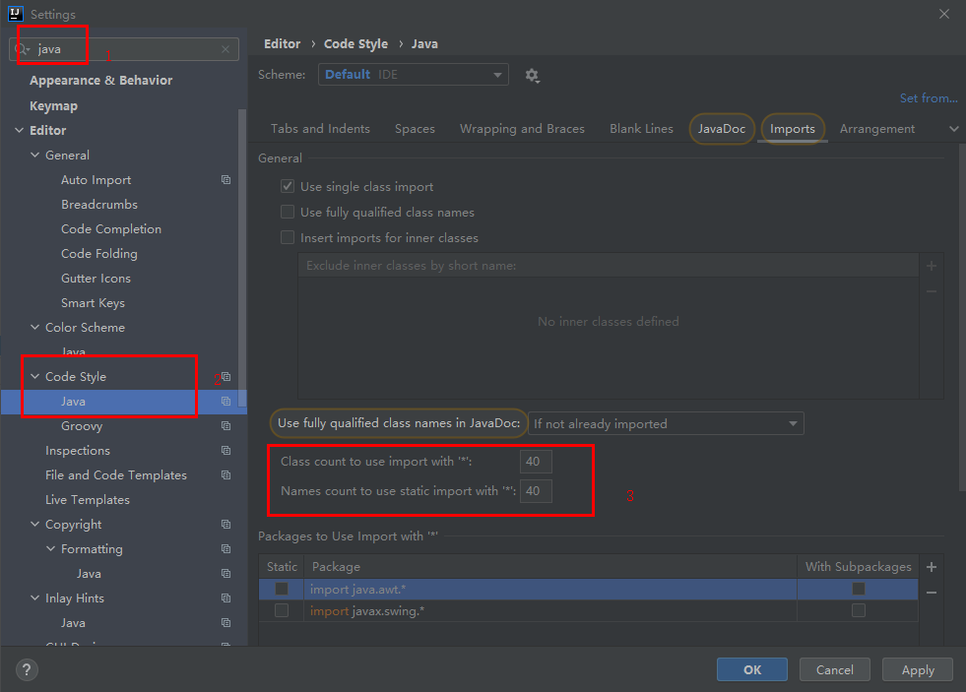The height and width of the screenshot is (692, 966).
Task: Click the project-level icon beside Formatting
Action: pyautogui.click(x=226, y=548)
